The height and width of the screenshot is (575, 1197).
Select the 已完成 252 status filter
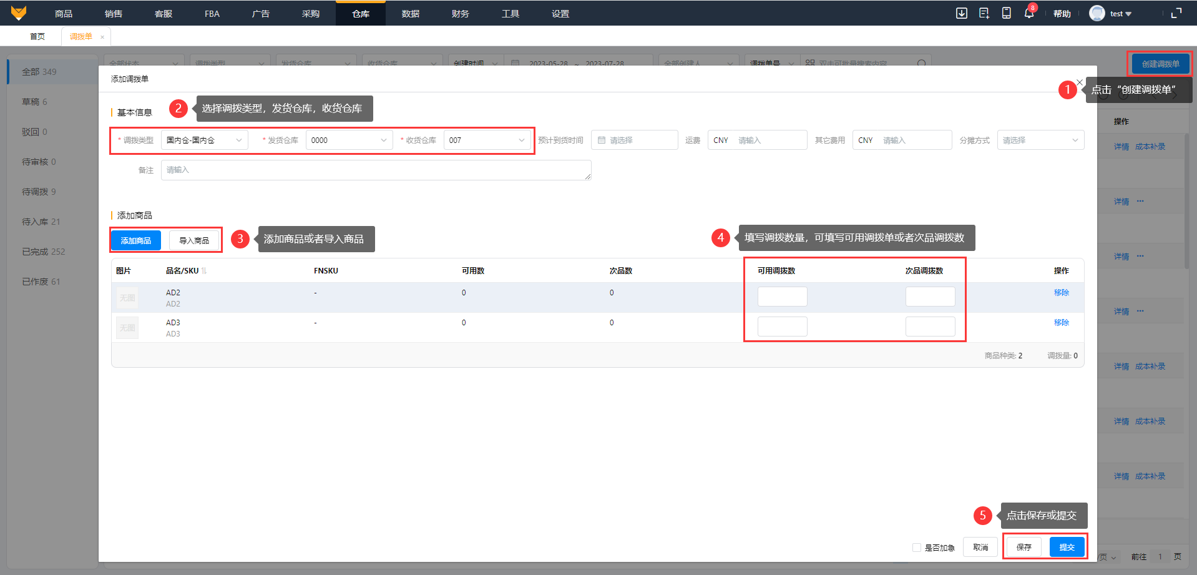(52, 252)
